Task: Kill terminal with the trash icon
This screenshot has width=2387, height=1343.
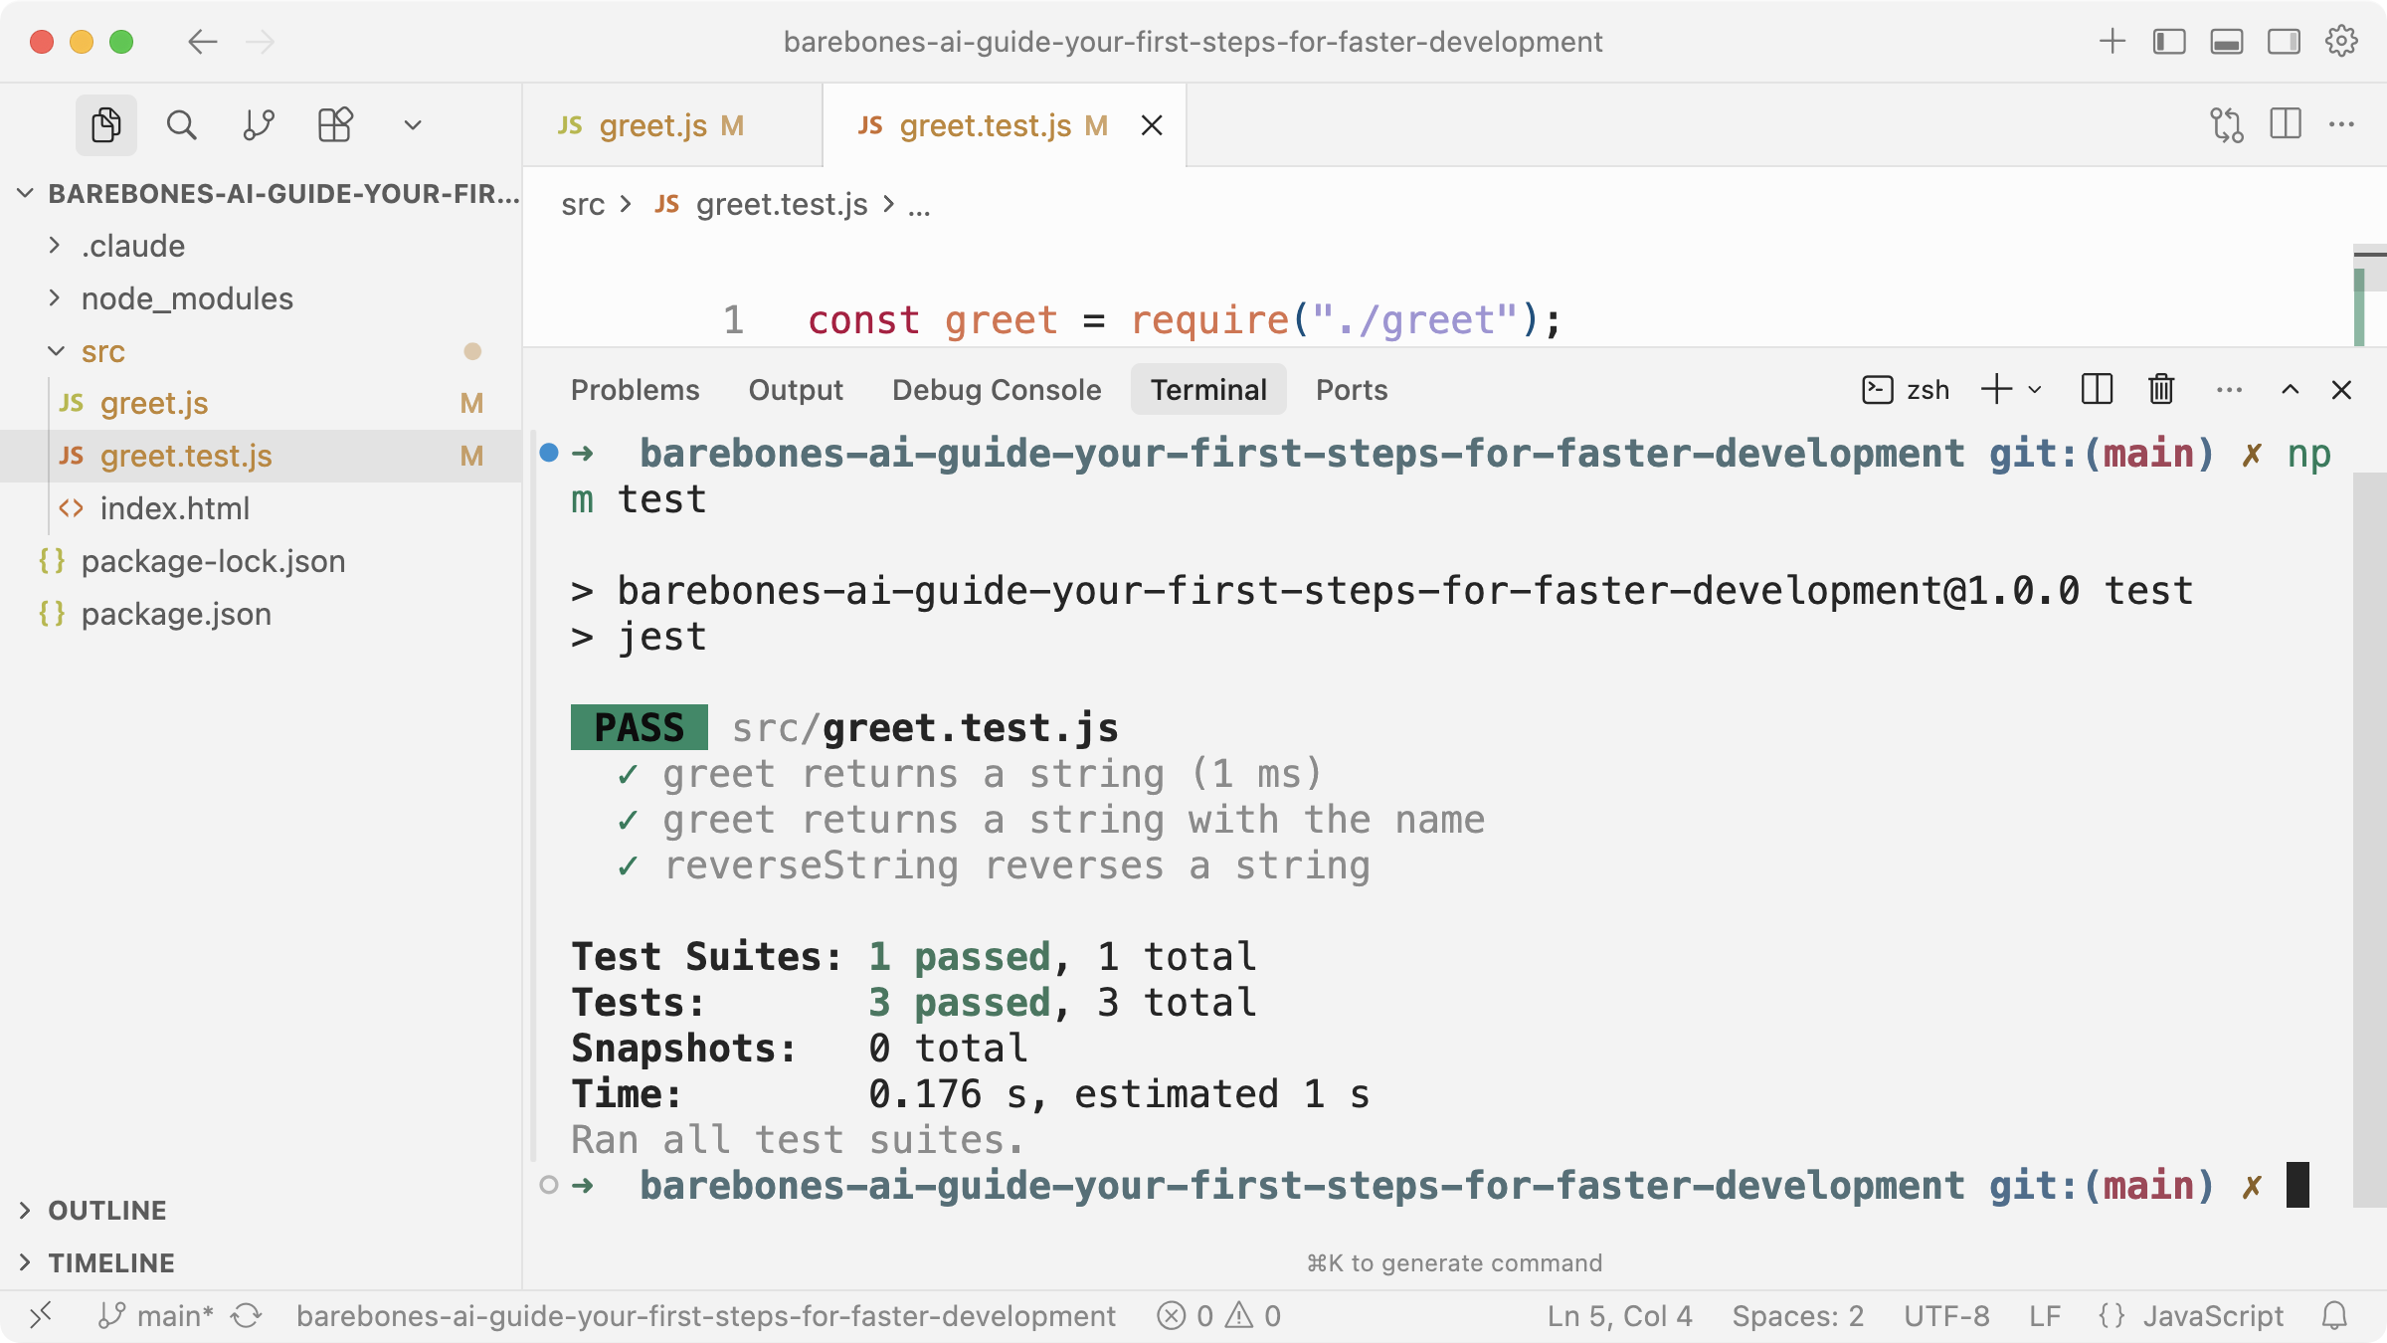Action: 2160,390
